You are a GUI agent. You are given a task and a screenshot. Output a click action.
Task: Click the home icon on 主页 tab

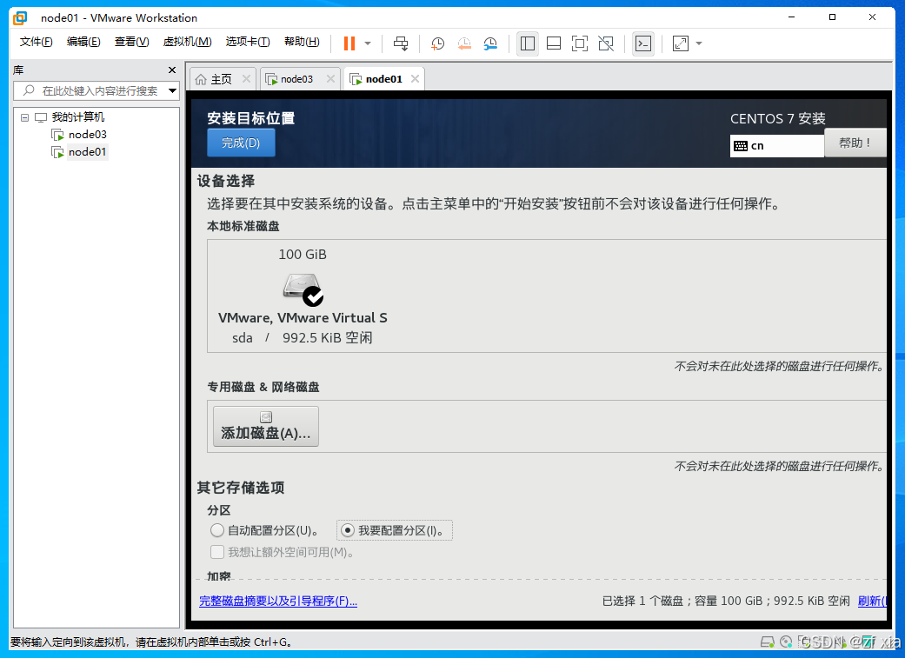201,80
